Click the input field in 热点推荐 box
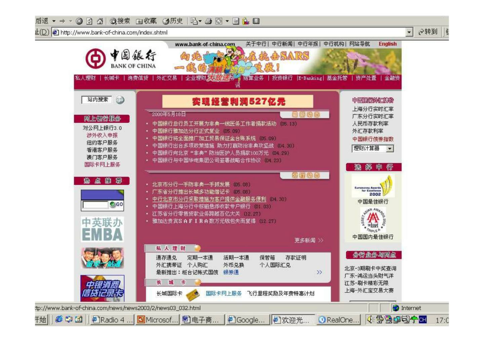484x363 pixels. click(x=95, y=204)
